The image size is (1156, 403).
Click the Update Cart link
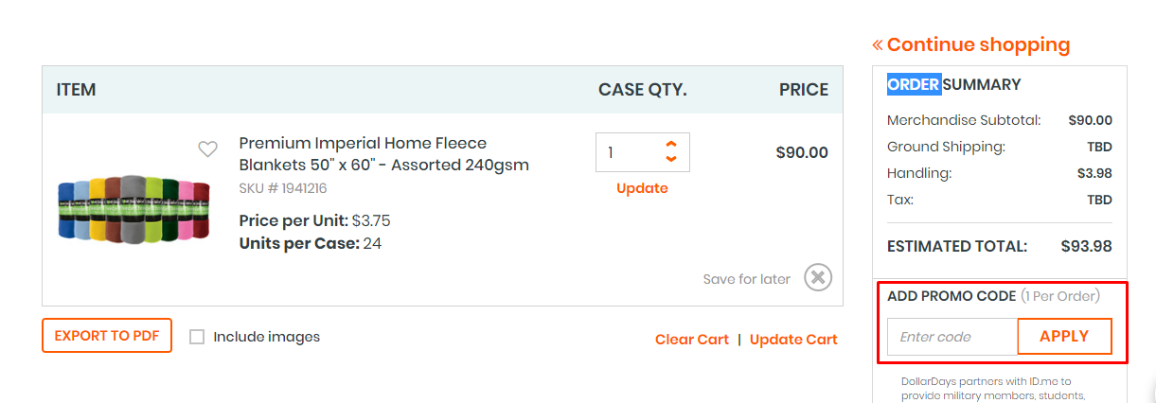click(793, 340)
